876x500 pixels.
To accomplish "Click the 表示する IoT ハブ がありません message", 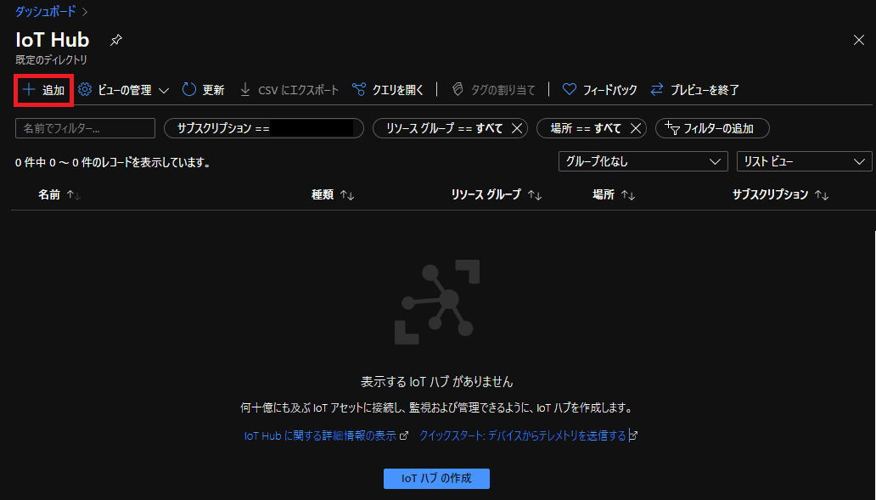I will click(436, 382).
